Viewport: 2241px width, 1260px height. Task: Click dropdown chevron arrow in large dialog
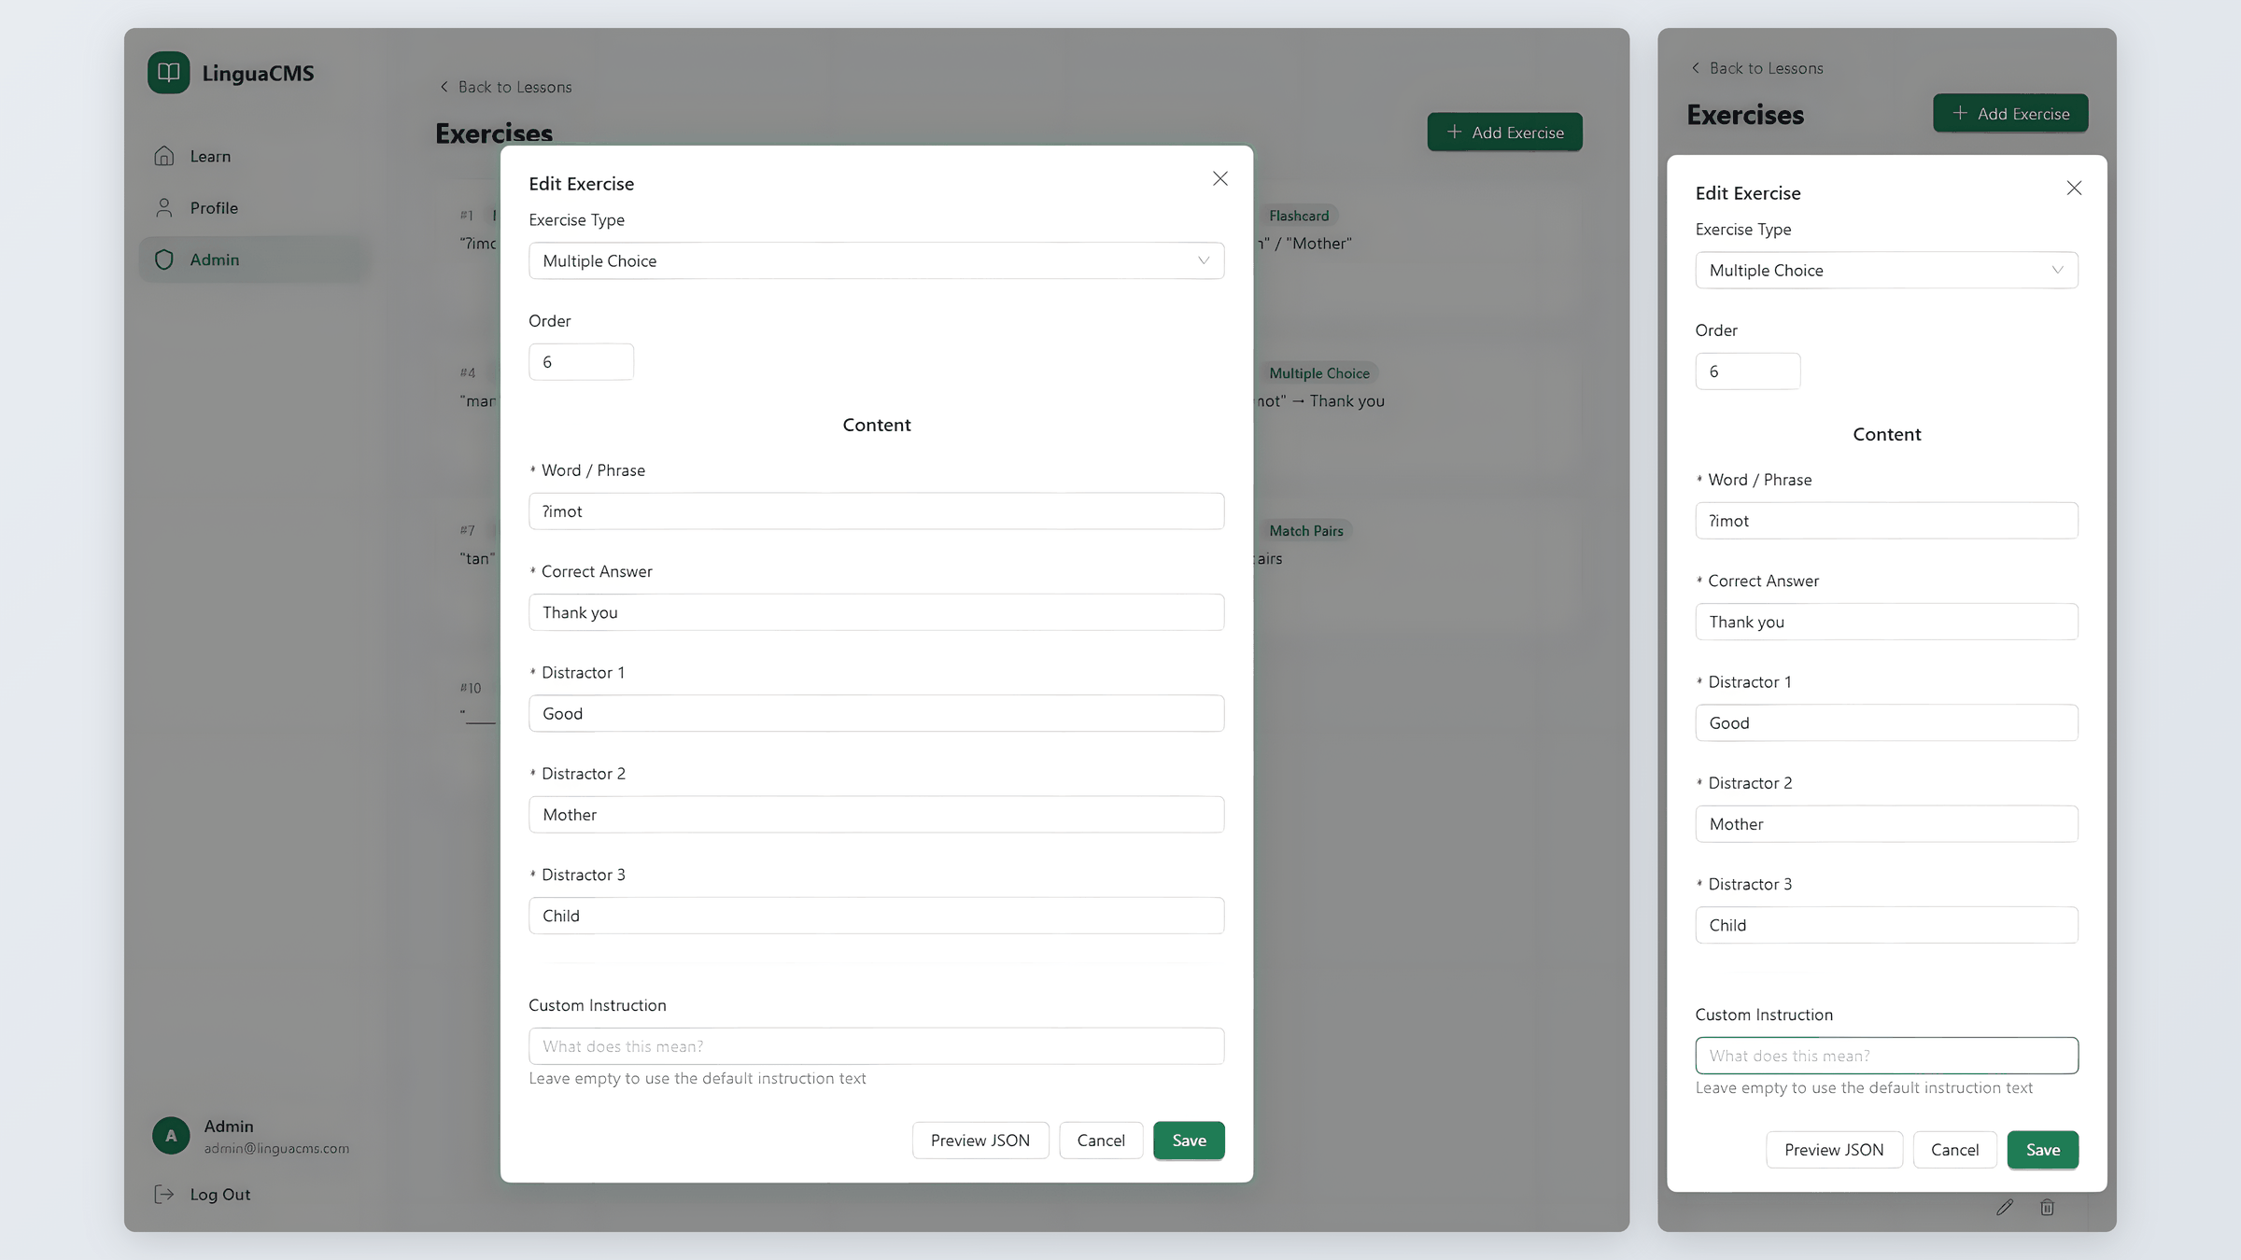pyautogui.click(x=1203, y=260)
